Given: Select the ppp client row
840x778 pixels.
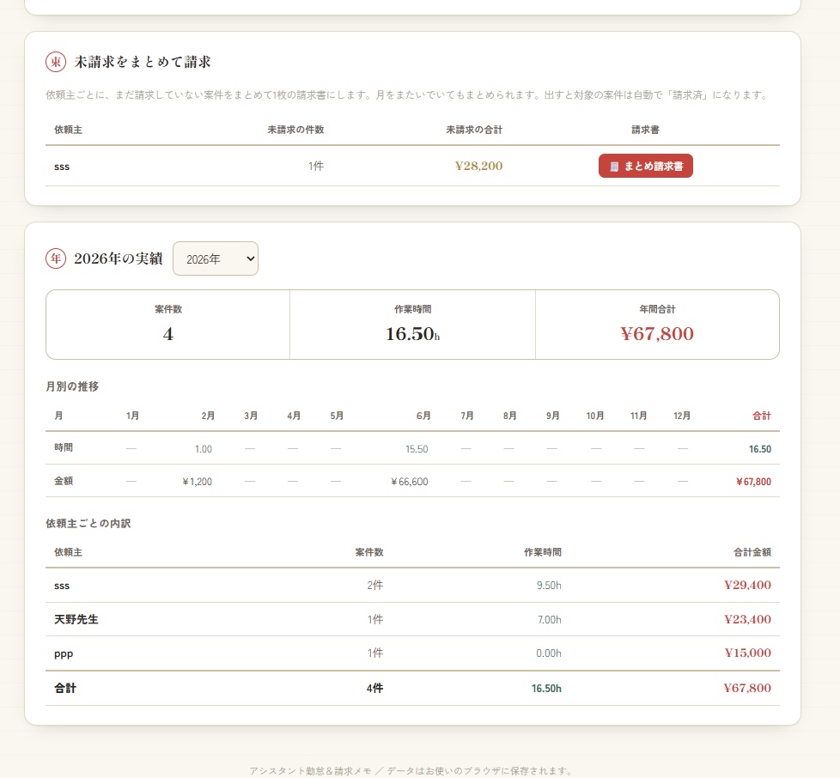Looking at the screenshot, I should point(412,653).
